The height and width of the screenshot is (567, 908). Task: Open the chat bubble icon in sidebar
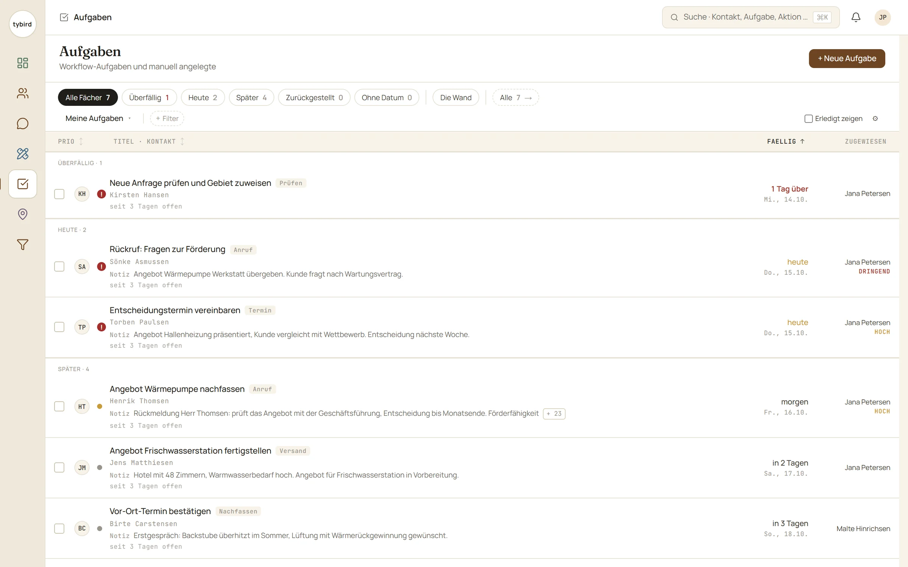coord(22,124)
